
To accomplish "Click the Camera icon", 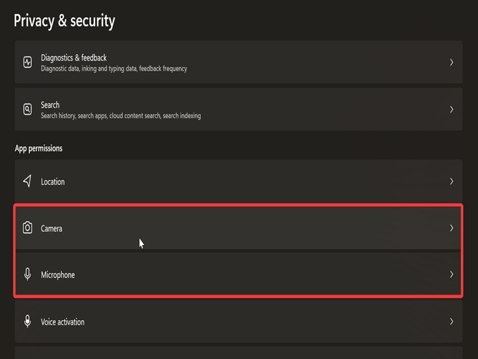I will (x=27, y=228).
